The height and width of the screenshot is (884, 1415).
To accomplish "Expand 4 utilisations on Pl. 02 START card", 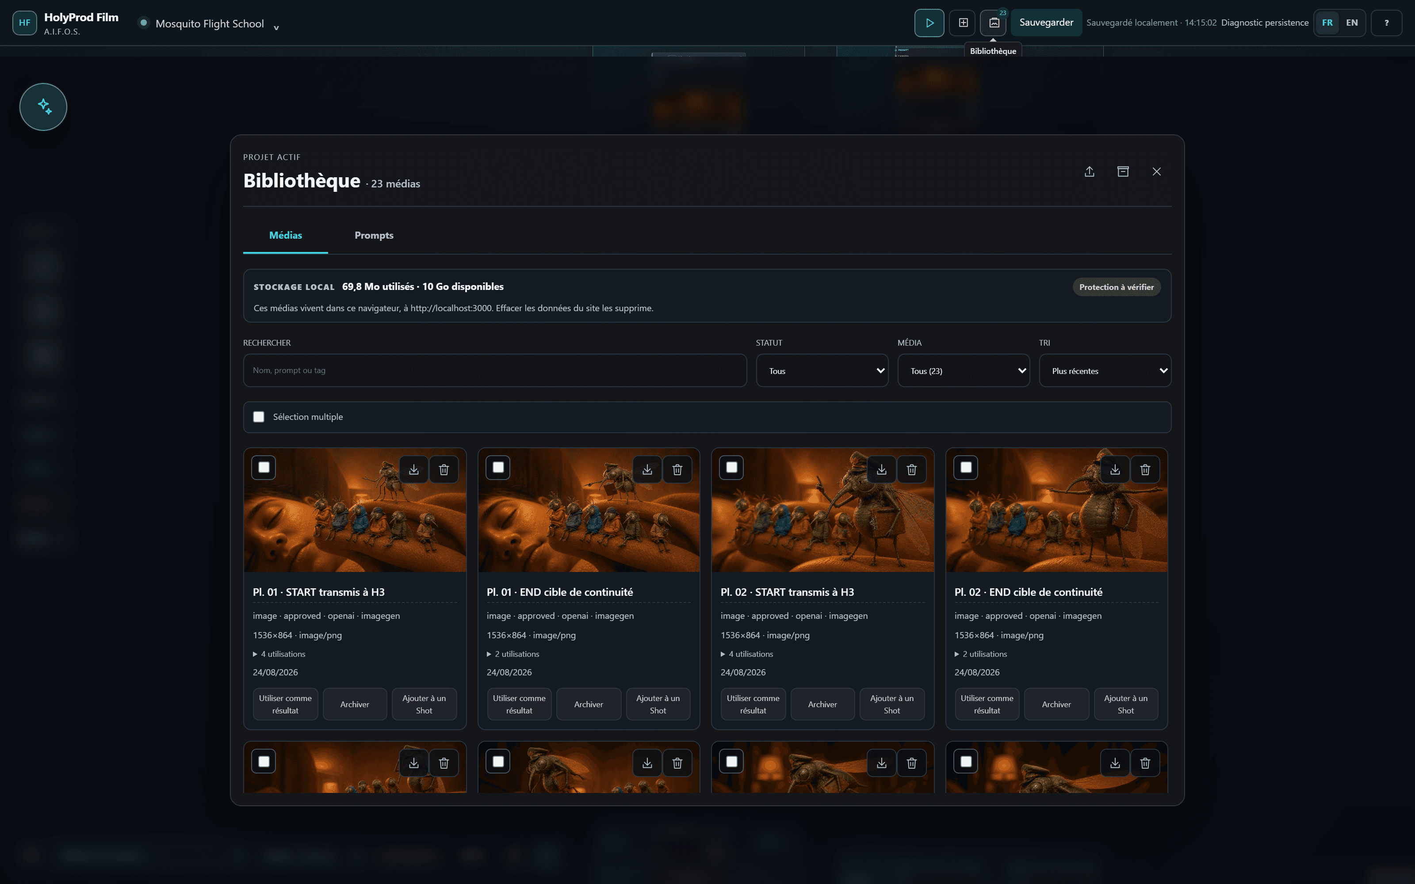I will pos(747,654).
